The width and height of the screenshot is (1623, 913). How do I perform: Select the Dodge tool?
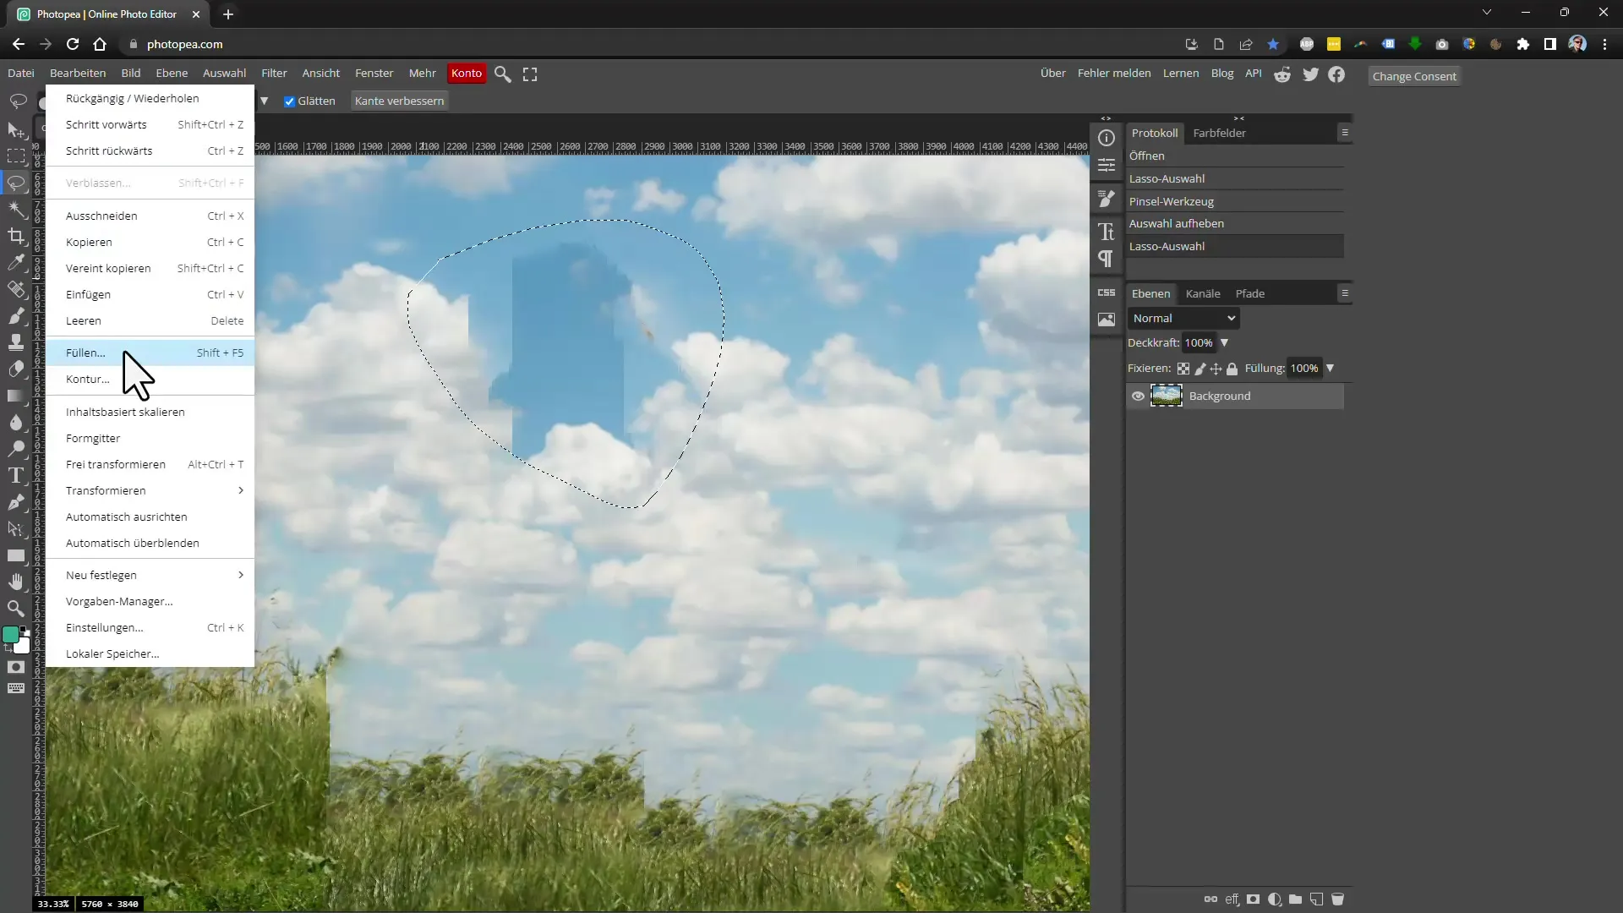pyautogui.click(x=16, y=448)
